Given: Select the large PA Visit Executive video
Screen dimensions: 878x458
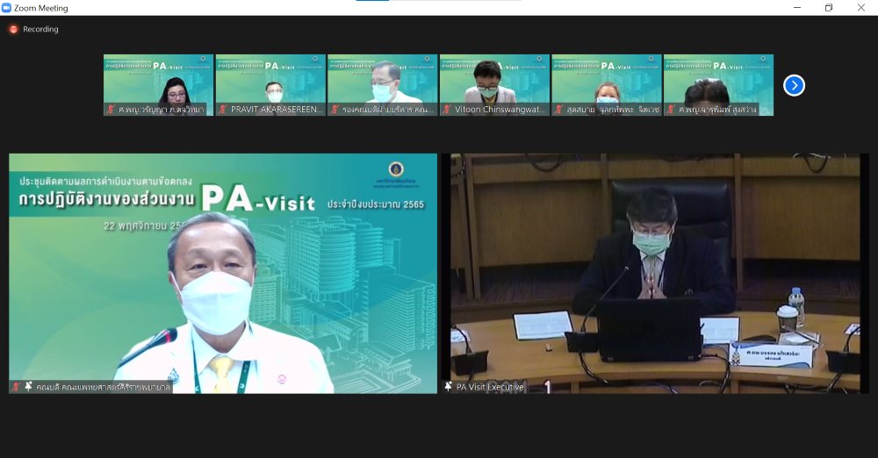Looking at the screenshot, I should click(654, 272).
